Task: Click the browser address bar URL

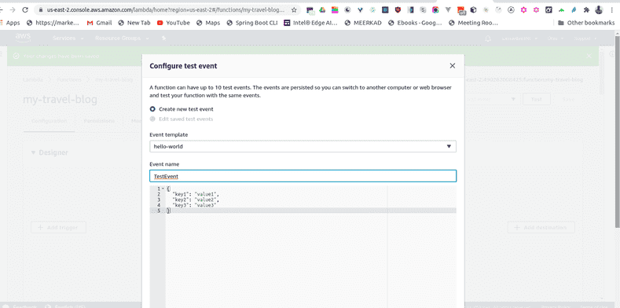Action: point(165,10)
